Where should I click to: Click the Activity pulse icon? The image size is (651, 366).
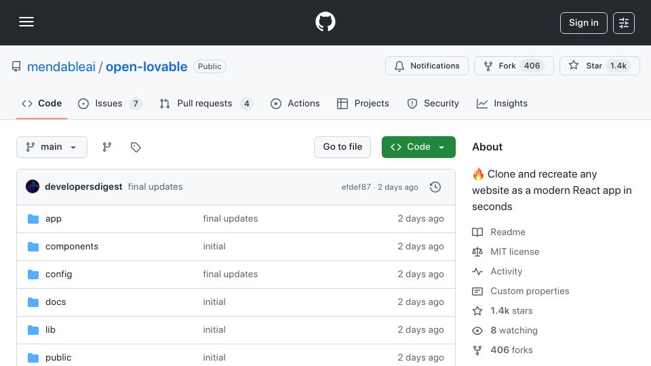point(477,271)
